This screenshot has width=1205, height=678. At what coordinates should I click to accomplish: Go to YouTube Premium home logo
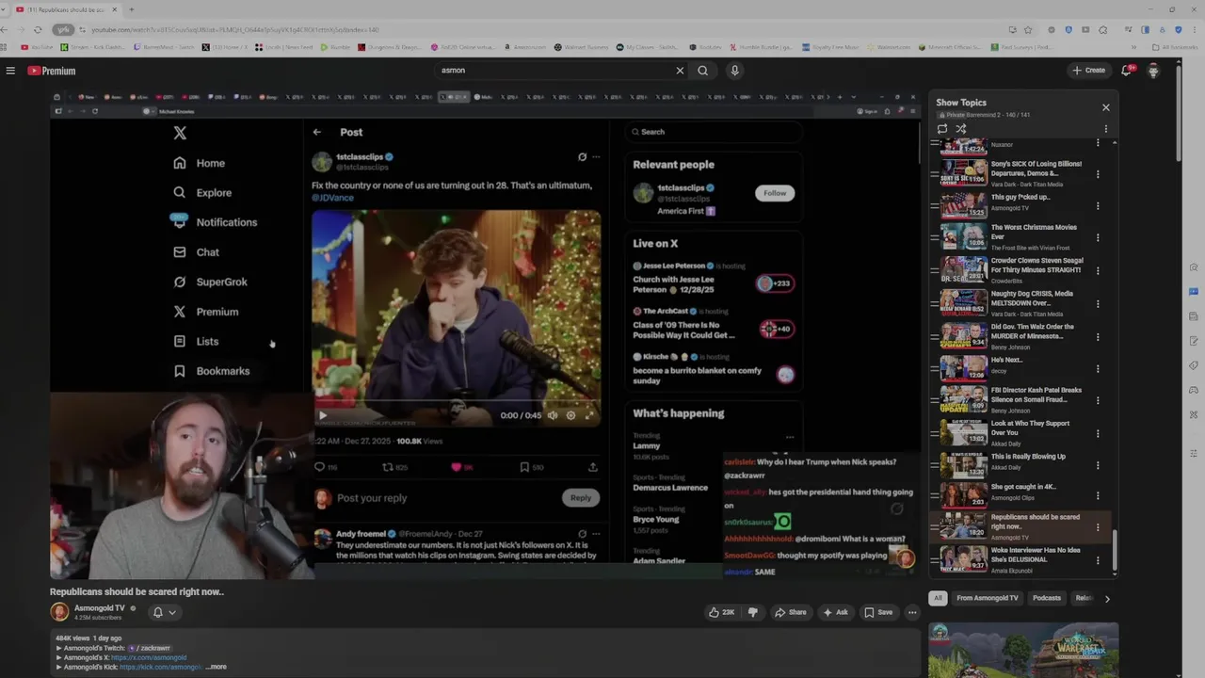point(51,71)
